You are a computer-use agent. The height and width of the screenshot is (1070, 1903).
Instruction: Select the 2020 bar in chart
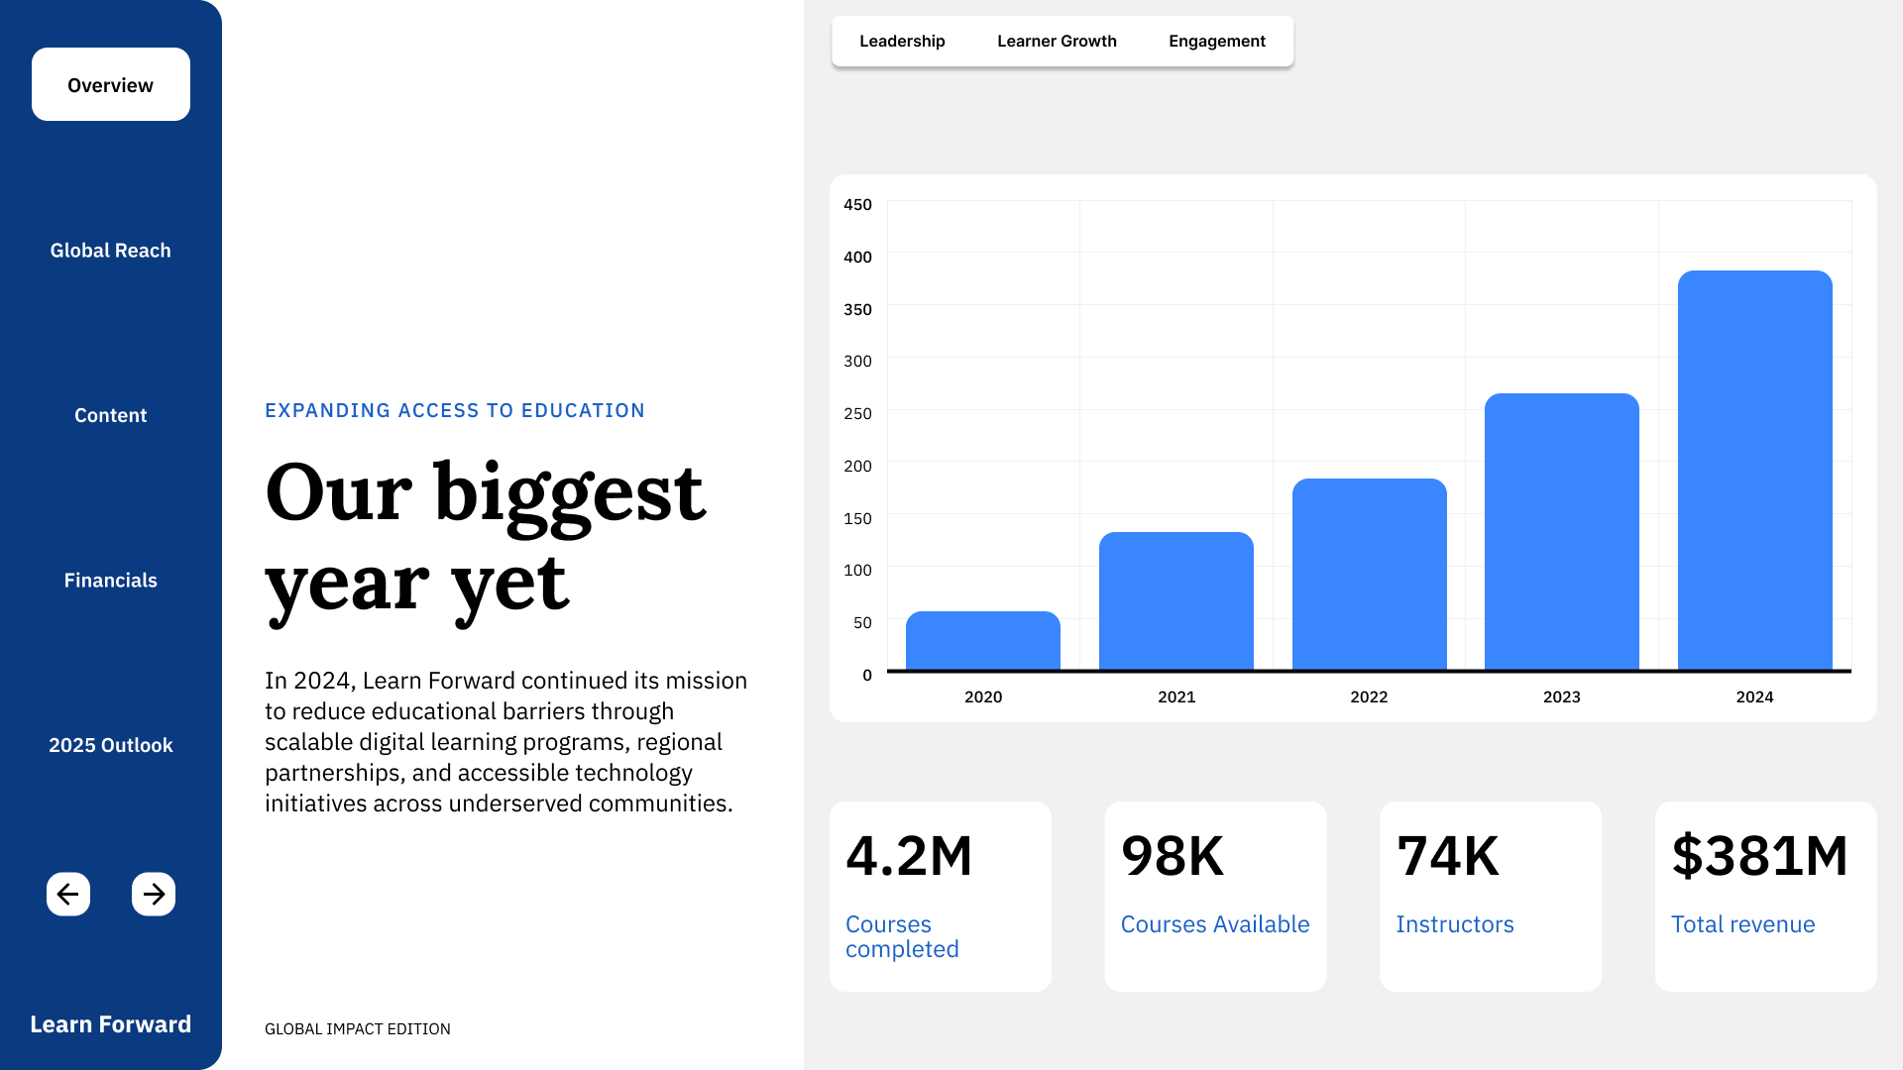pos(983,641)
